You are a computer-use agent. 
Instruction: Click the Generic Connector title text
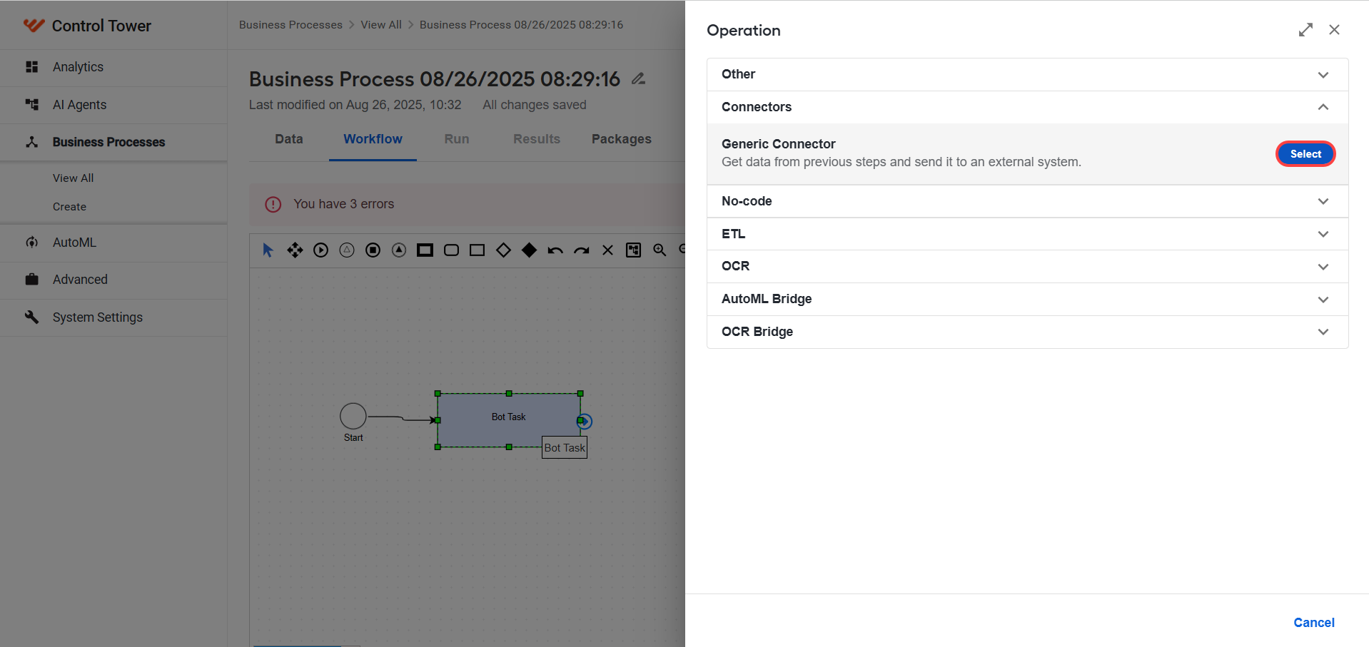point(778,144)
